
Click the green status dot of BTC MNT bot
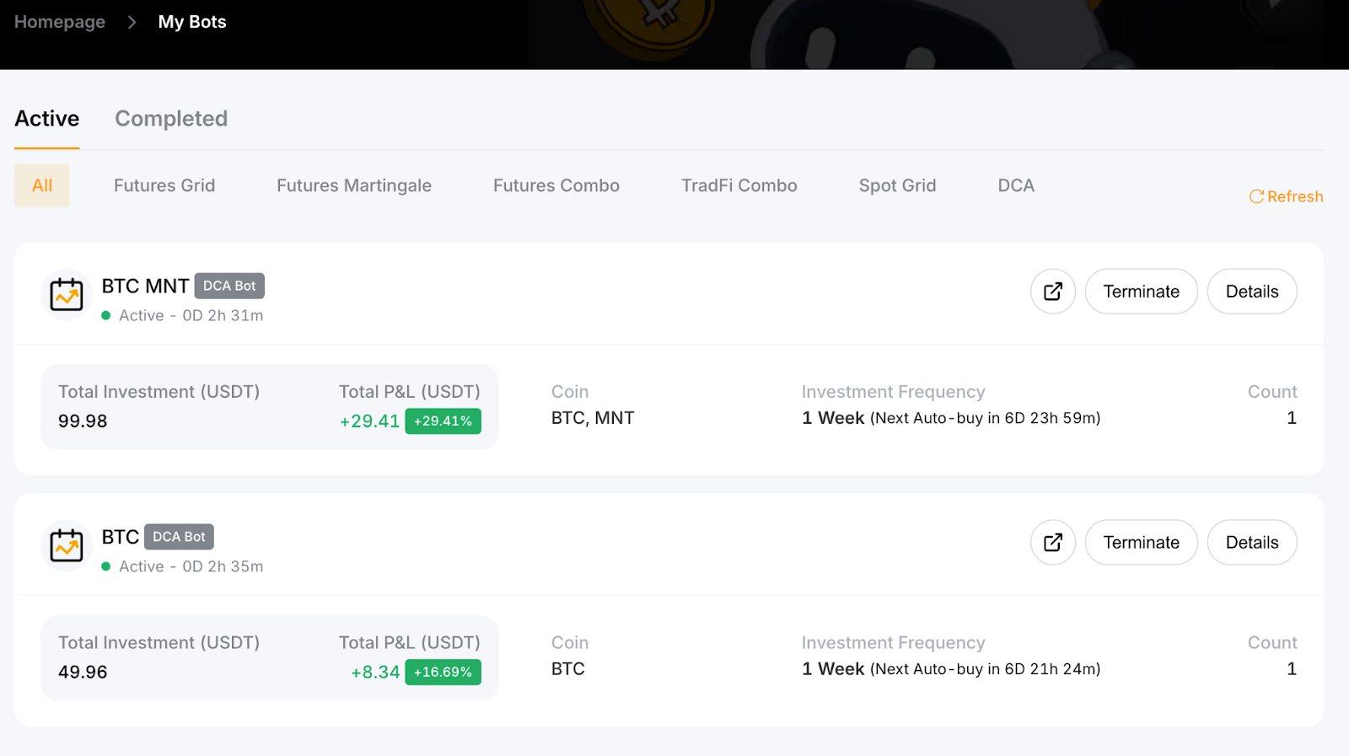coord(106,315)
